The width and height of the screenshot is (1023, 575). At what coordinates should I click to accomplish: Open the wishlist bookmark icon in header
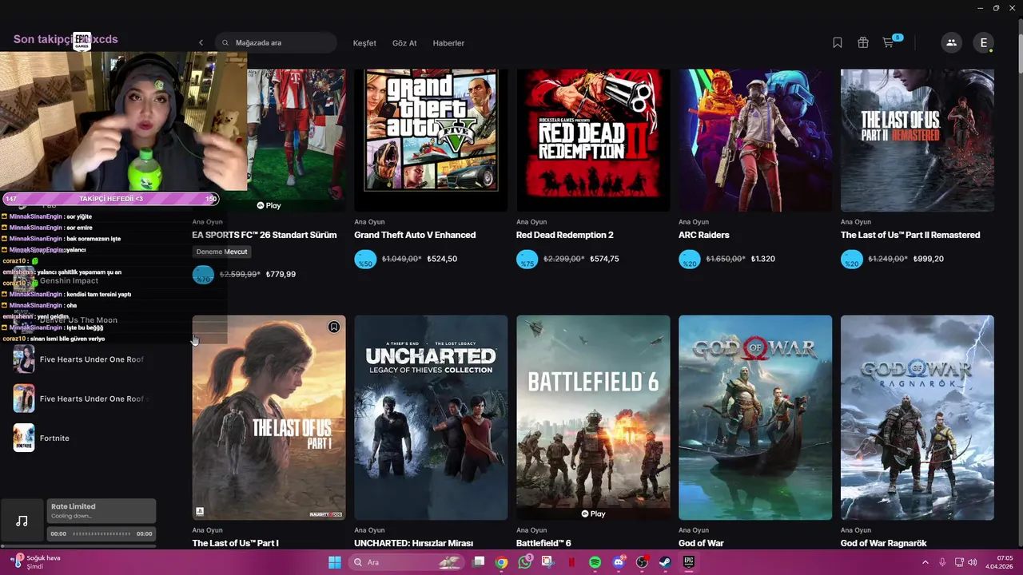838,43
